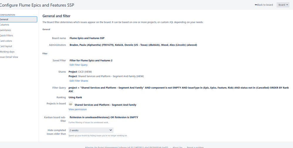293x148 pixels.
Task: Click the filter query JQL text
Action: [x=179, y=90]
